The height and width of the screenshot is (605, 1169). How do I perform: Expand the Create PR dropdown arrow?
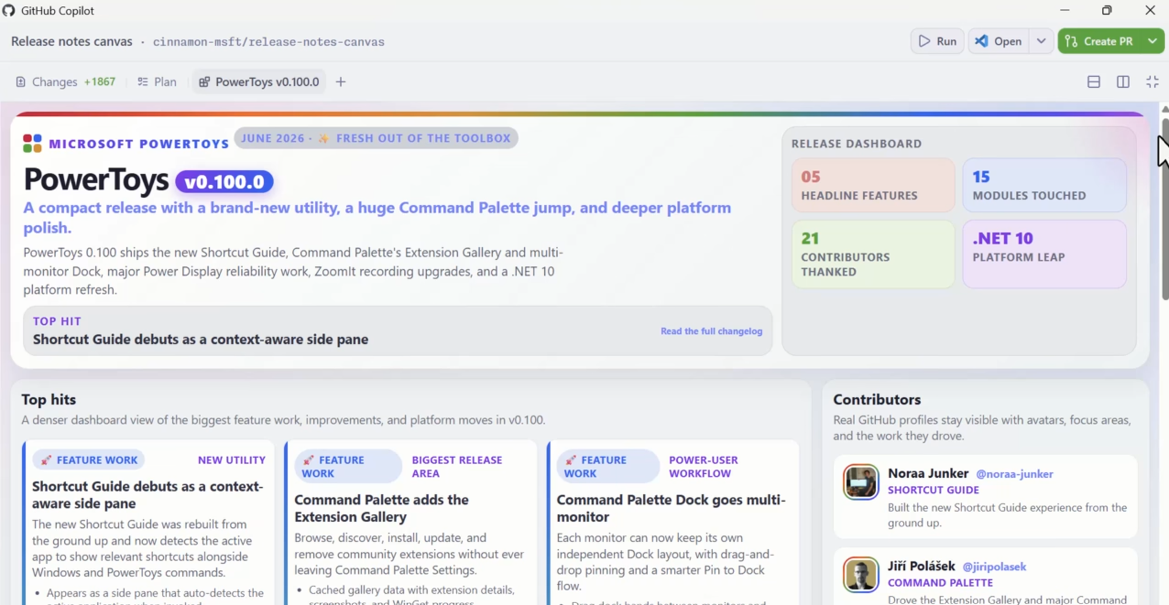point(1152,41)
